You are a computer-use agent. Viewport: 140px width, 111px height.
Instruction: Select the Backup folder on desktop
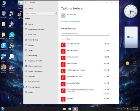pos(4,25)
